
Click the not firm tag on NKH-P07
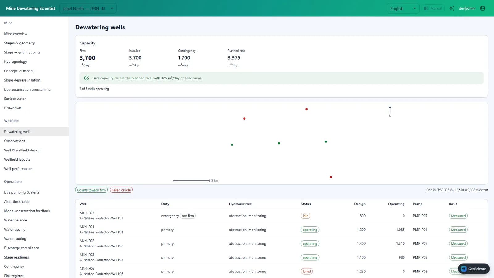pyautogui.click(x=188, y=216)
